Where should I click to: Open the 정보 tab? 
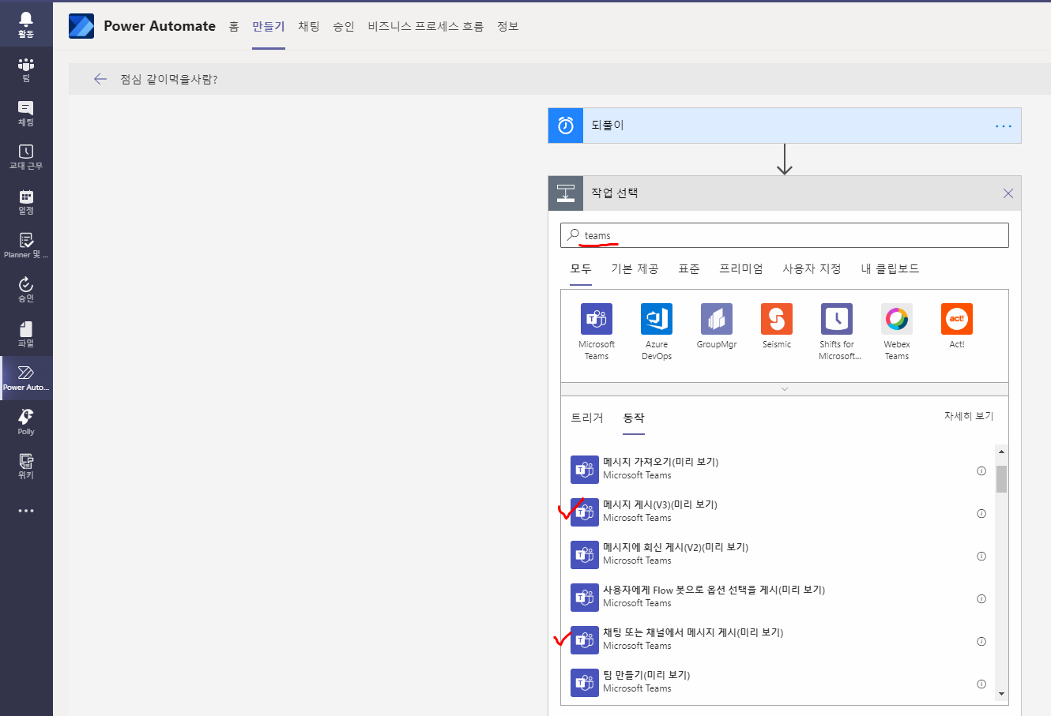[x=508, y=26]
